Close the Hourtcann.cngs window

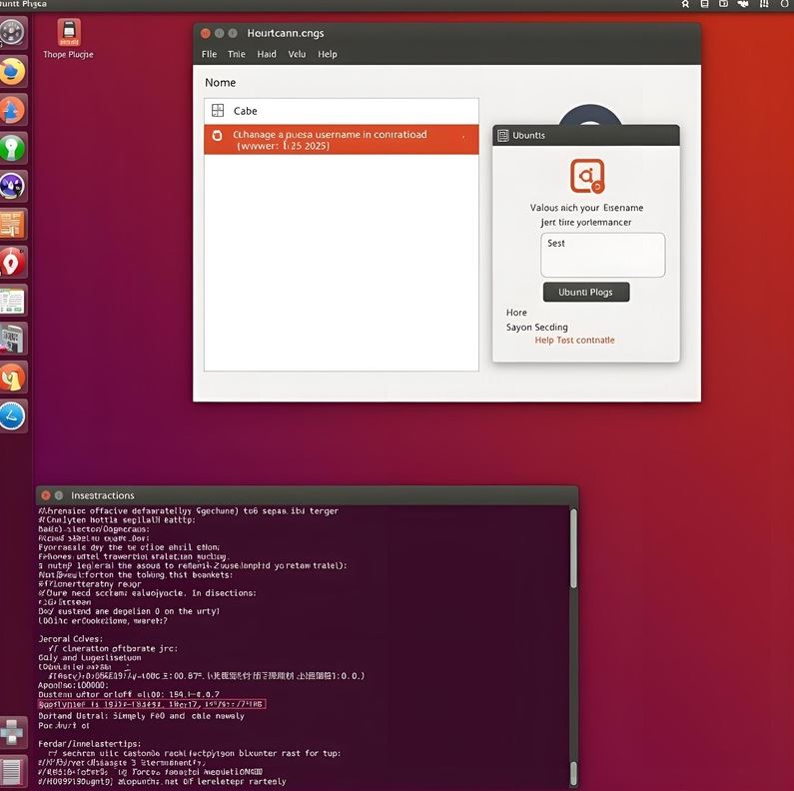coord(206,33)
